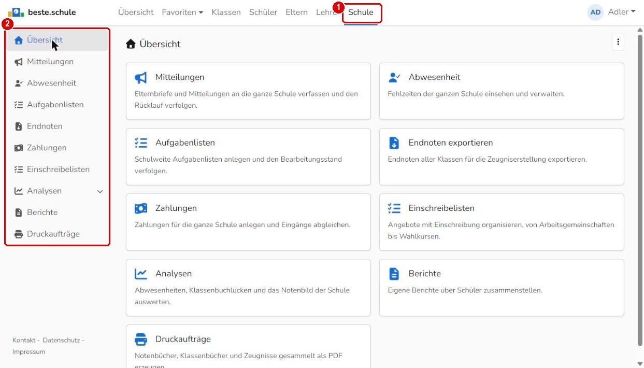Click the home icon beside sidebar Übersicht
644x368 pixels.
[x=19, y=40]
